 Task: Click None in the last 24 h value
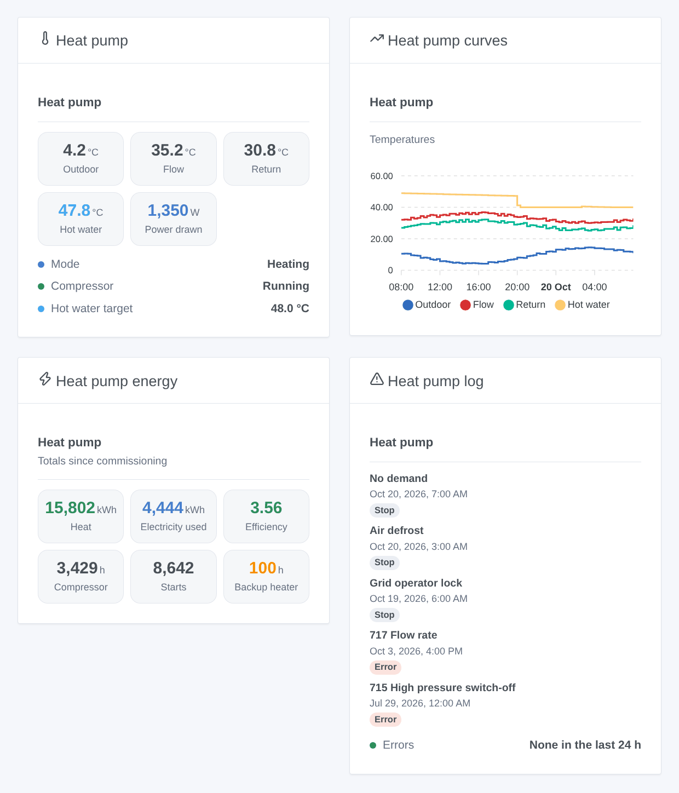coord(585,745)
